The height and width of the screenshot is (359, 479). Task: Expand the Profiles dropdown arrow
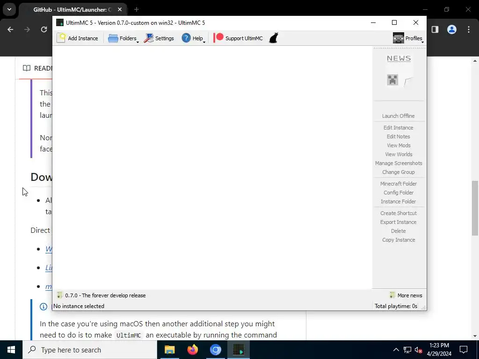[422, 42]
